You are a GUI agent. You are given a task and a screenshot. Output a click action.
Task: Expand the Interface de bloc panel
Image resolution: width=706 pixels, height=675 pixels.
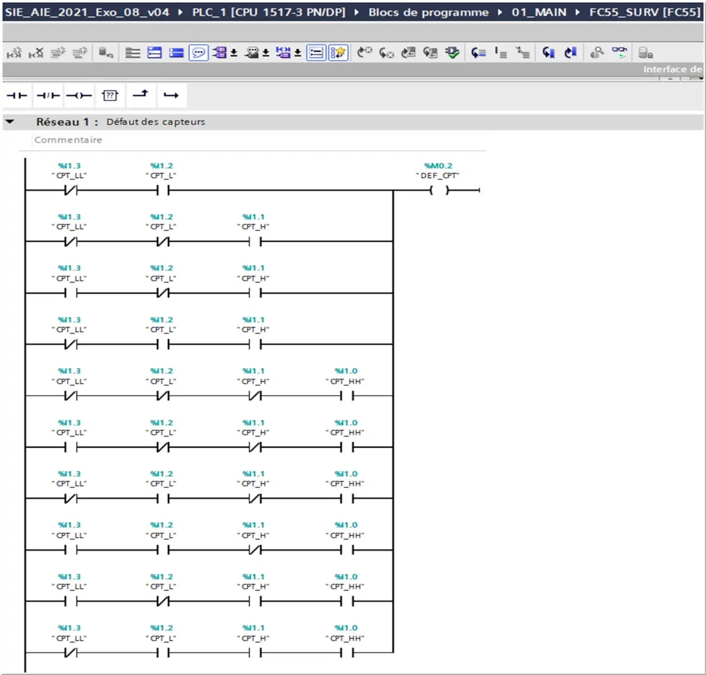[672, 69]
